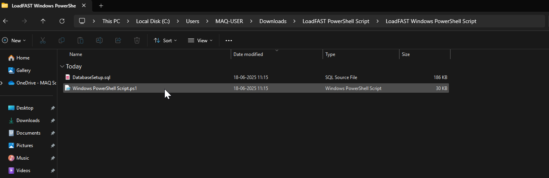
Task: Go to Downloads in the address bar
Action: coord(273,21)
